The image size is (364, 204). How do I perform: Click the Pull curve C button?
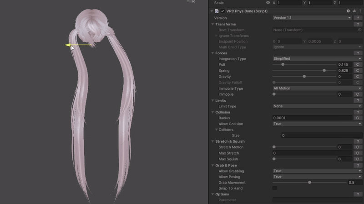[x=358, y=64]
